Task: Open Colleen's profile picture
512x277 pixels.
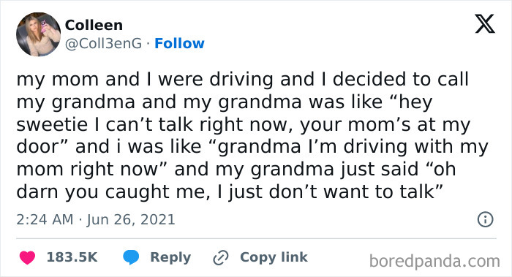Action: click(x=39, y=34)
